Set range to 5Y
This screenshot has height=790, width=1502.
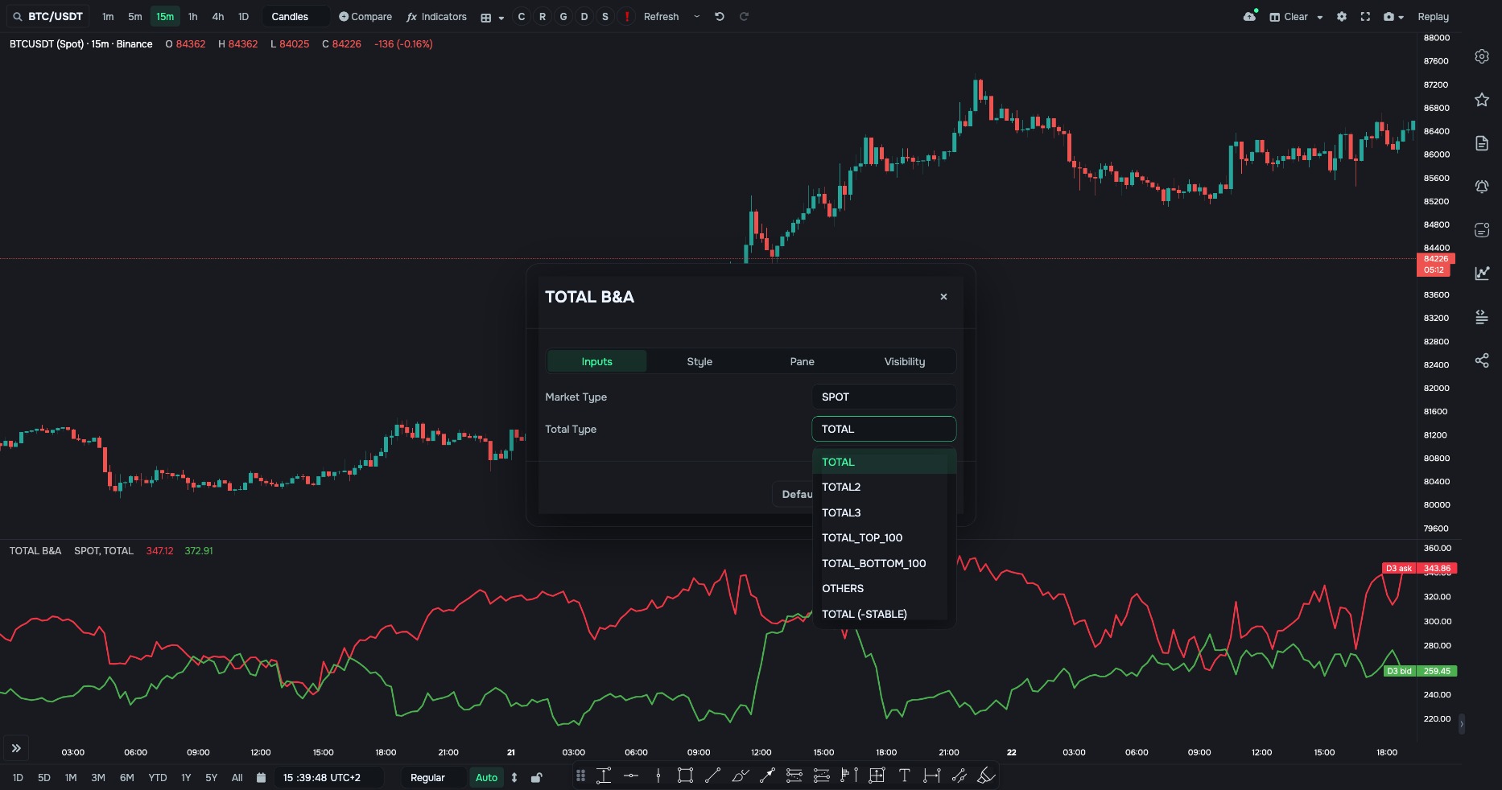[x=212, y=777]
